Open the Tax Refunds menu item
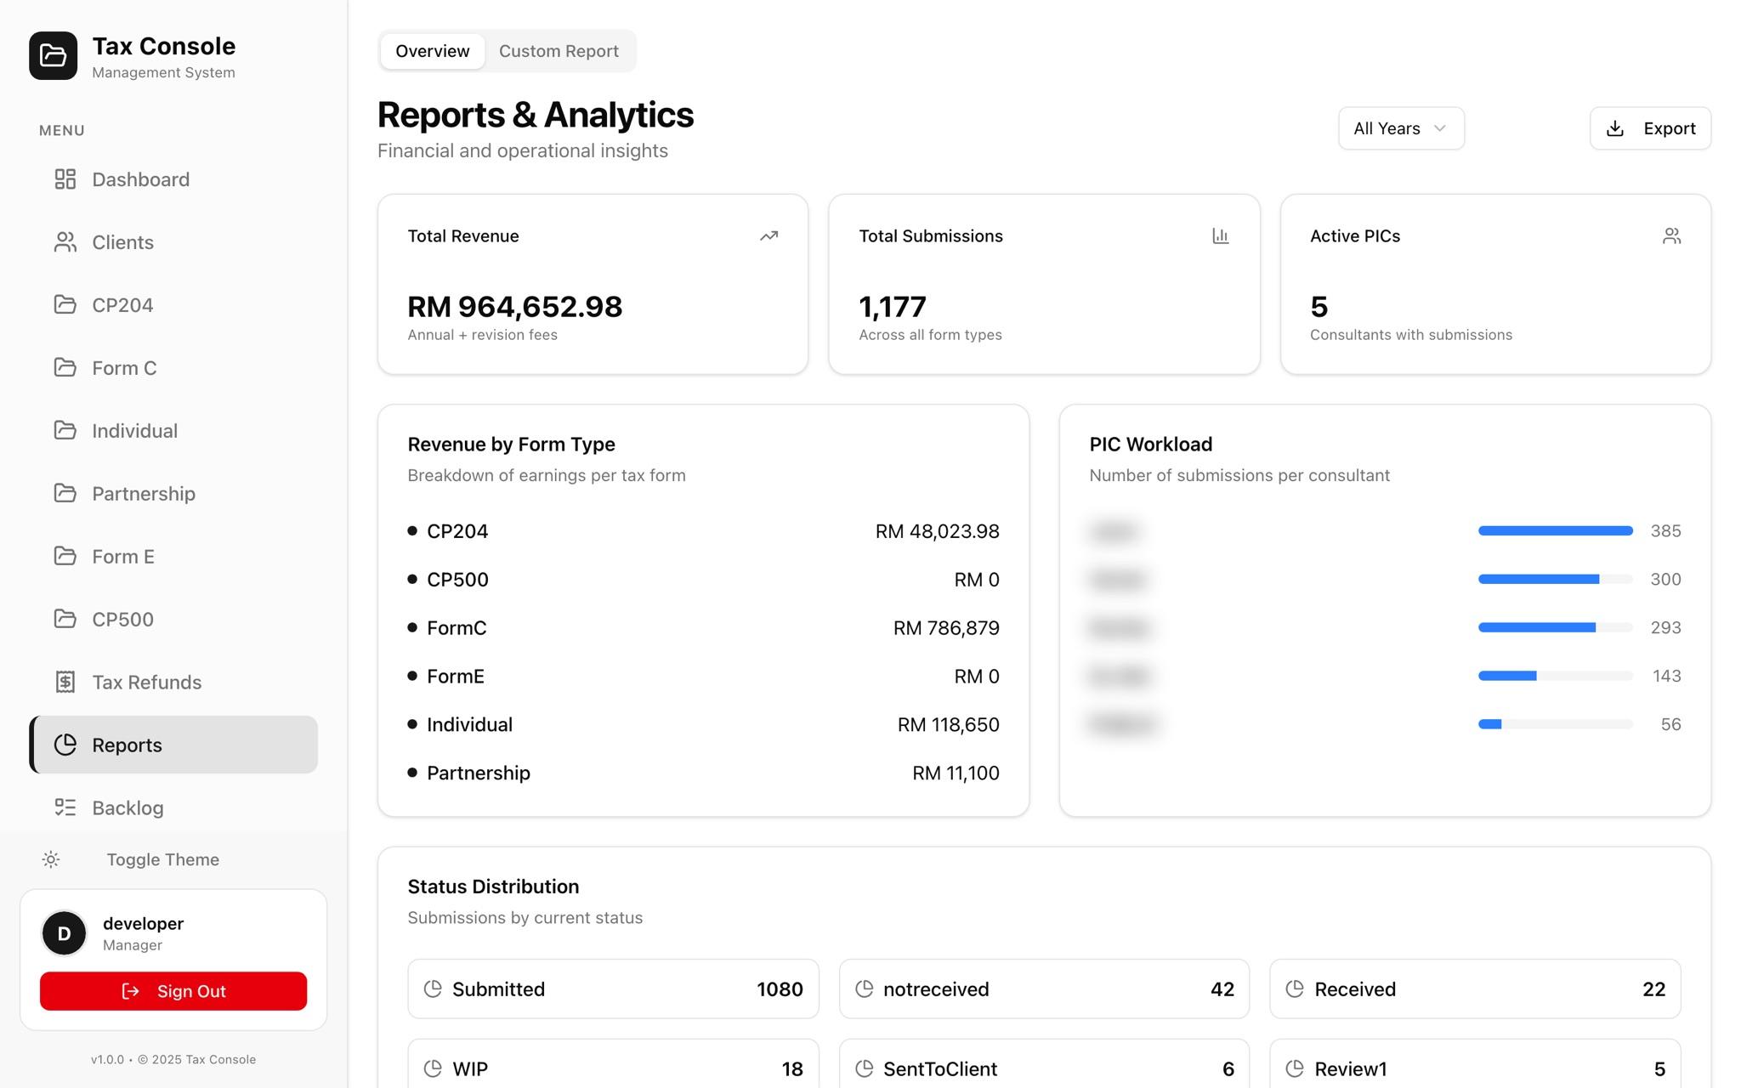This screenshot has width=1741, height=1088. click(x=173, y=682)
